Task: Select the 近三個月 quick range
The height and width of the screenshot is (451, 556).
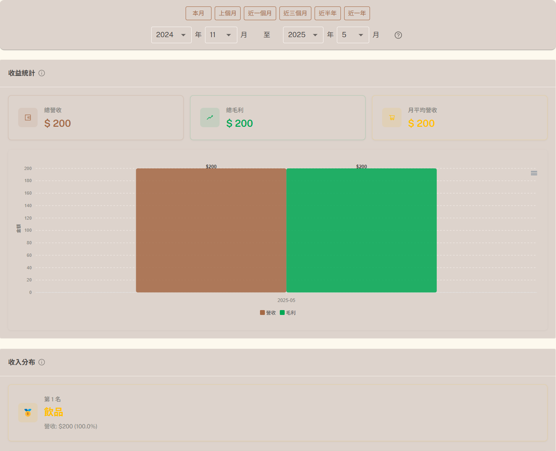Action: 295,13
